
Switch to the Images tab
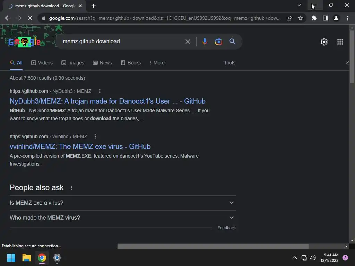click(73, 63)
